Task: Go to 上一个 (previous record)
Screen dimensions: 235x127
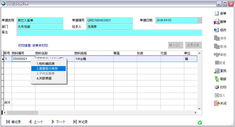Action: click(36, 122)
